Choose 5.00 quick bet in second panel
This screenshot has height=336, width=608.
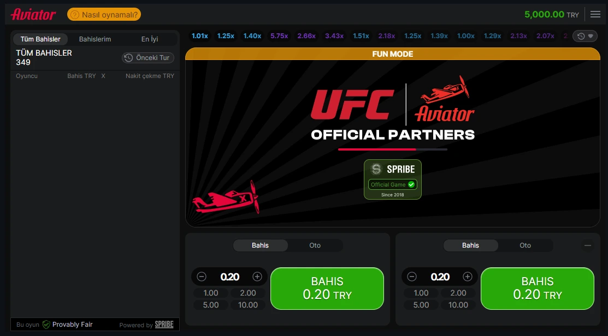click(x=421, y=305)
